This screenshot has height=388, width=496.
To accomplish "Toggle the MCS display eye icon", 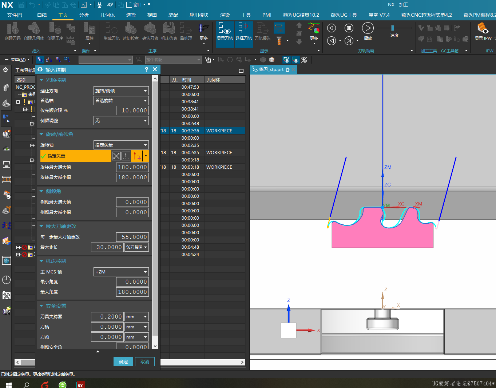I will pos(287,60).
